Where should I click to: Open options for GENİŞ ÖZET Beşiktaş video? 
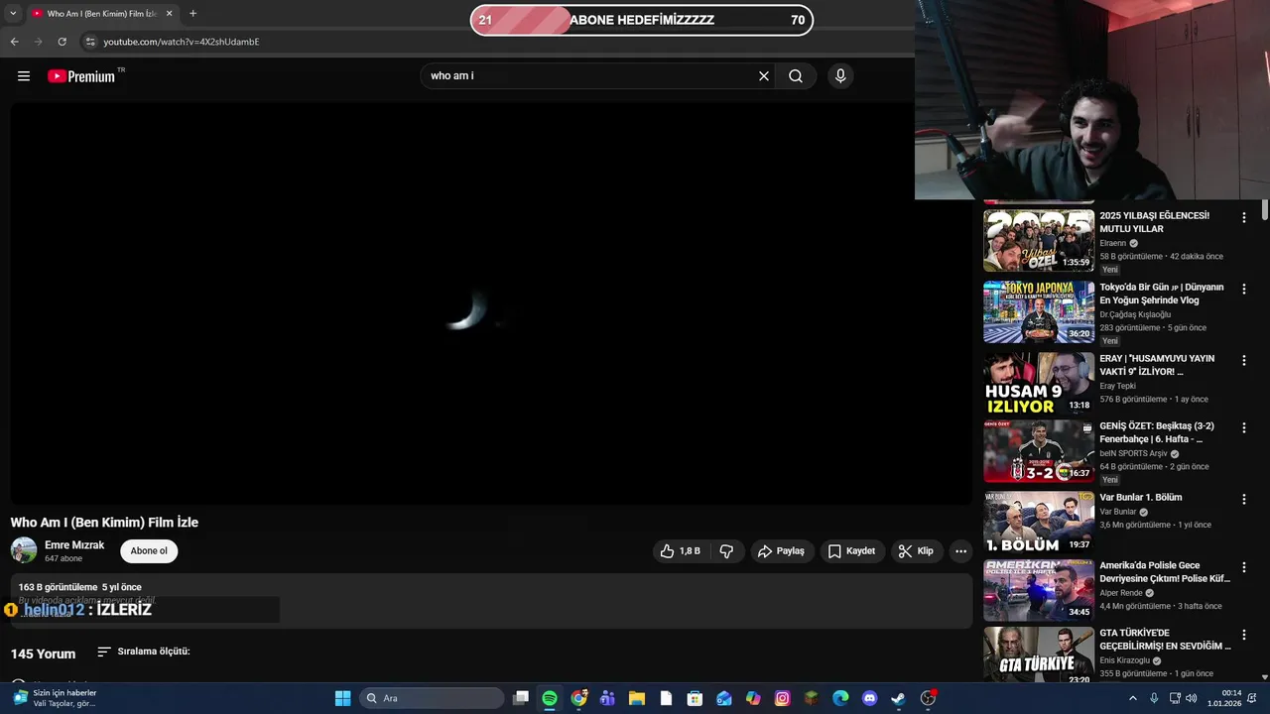[1244, 427]
